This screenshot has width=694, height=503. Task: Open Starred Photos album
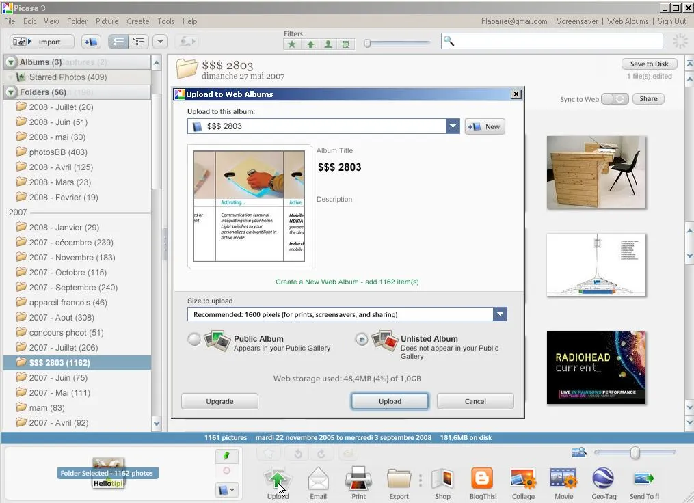click(x=68, y=77)
